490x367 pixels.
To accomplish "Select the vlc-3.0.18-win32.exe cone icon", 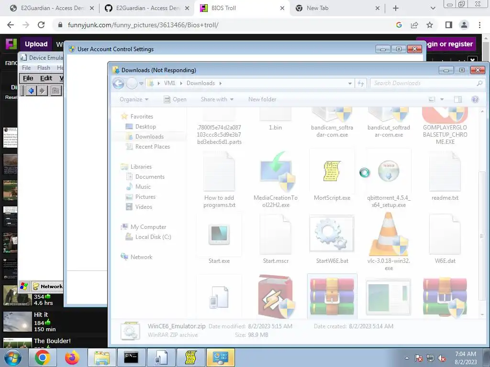I will click(389, 234).
